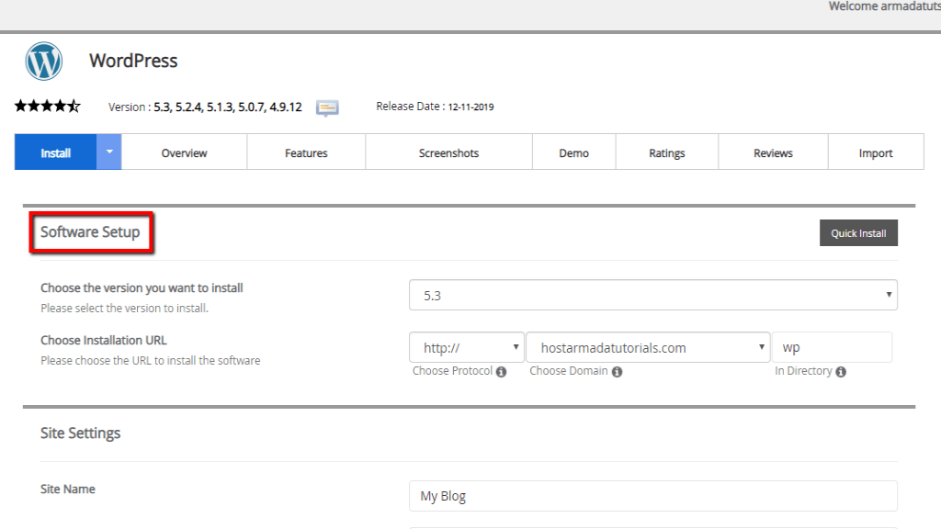Click Please choose the URL help text
941x529 pixels.
click(151, 360)
